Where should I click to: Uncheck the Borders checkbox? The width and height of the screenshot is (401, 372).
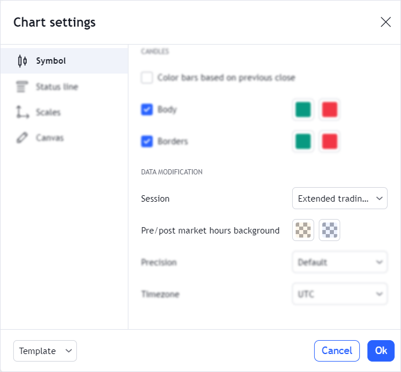click(x=147, y=141)
